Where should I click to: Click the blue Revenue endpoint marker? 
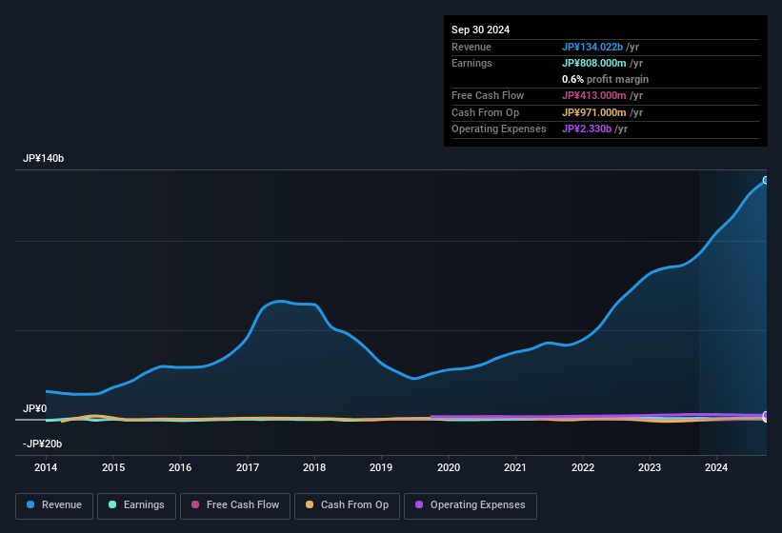click(x=766, y=180)
